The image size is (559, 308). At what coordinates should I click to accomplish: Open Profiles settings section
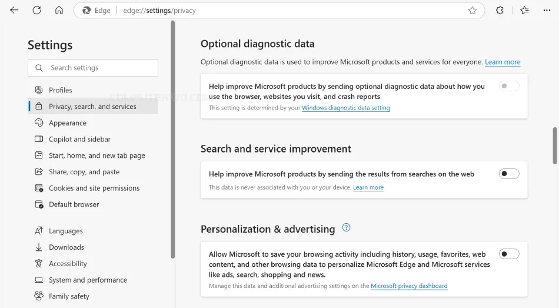click(61, 90)
